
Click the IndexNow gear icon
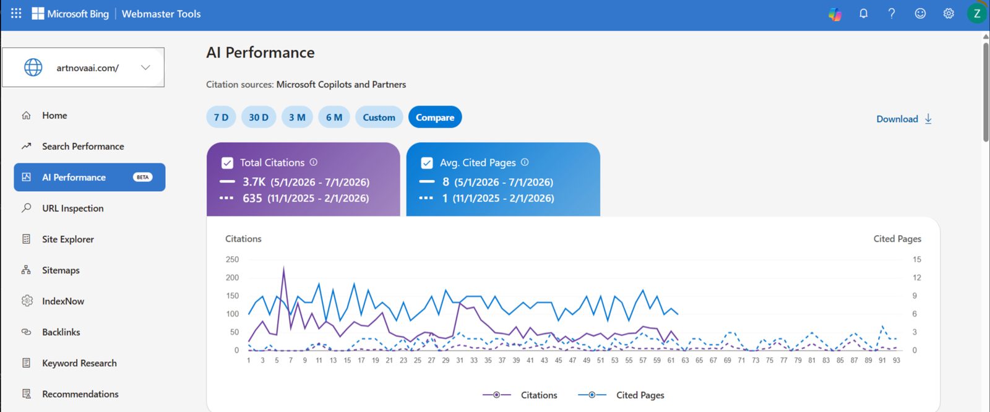[27, 301]
